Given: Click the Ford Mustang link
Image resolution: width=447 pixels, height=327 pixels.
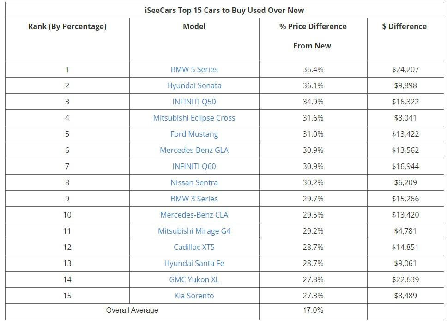Looking at the screenshot, I should pos(194,134).
